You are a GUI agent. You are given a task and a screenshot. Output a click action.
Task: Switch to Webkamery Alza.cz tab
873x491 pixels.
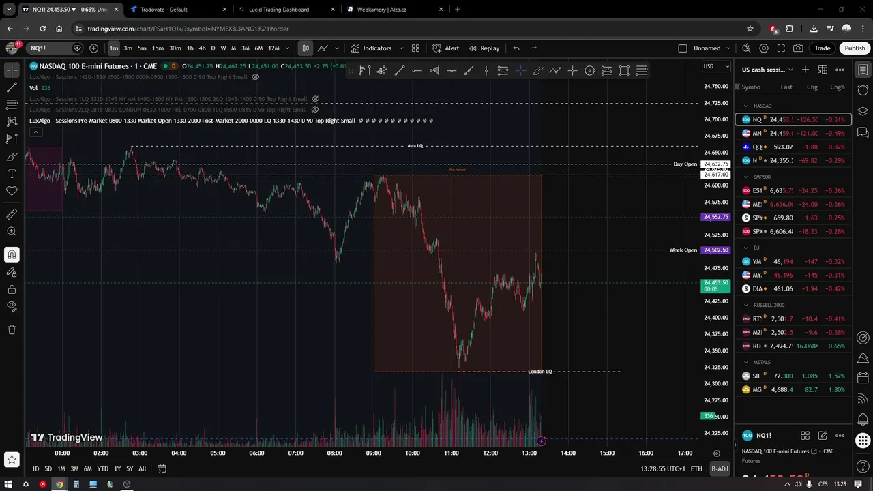(394, 10)
